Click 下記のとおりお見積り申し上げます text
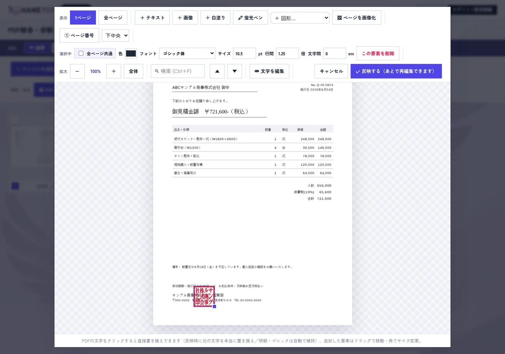Screen dimensions: 505x354 pyautogui.click(x=200, y=101)
